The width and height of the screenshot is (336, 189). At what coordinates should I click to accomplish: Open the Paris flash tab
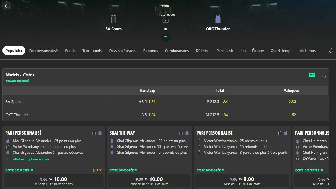[x=224, y=51]
